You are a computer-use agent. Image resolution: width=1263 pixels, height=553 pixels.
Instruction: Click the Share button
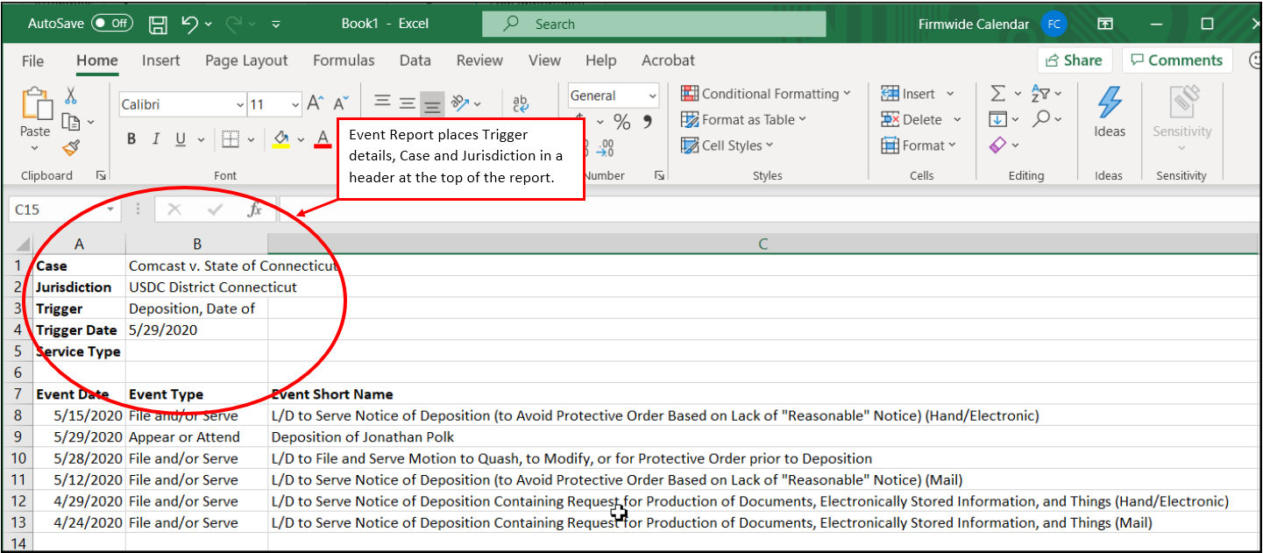click(x=1074, y=60)
